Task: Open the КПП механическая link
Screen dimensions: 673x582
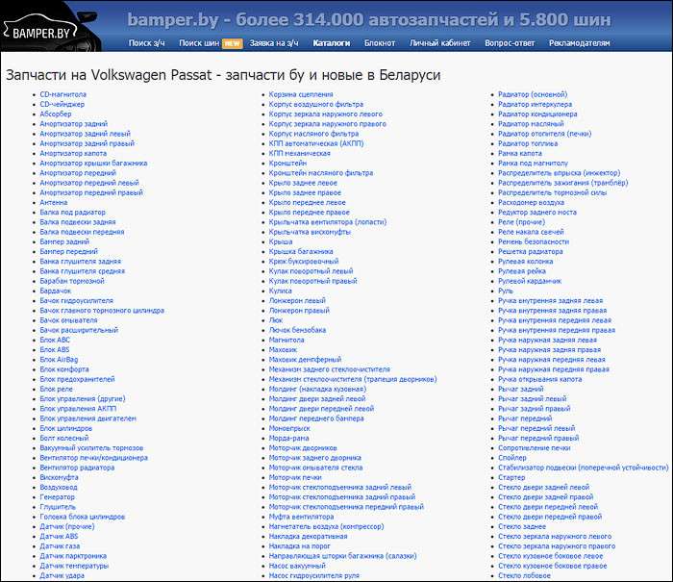Action: 299,153
